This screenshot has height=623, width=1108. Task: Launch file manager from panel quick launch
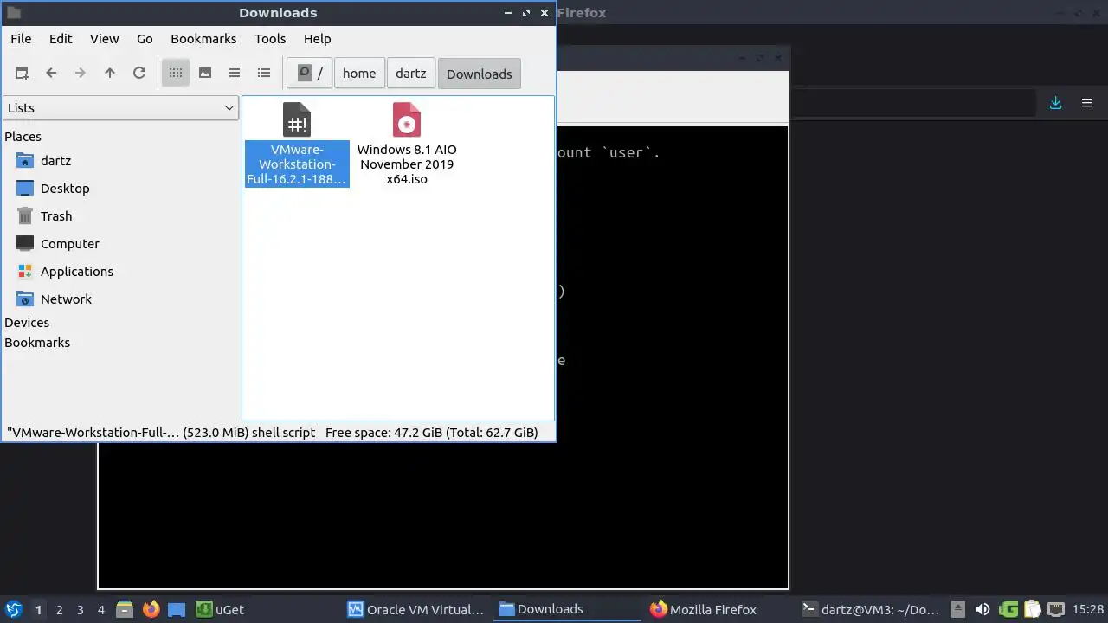point(125,610)
